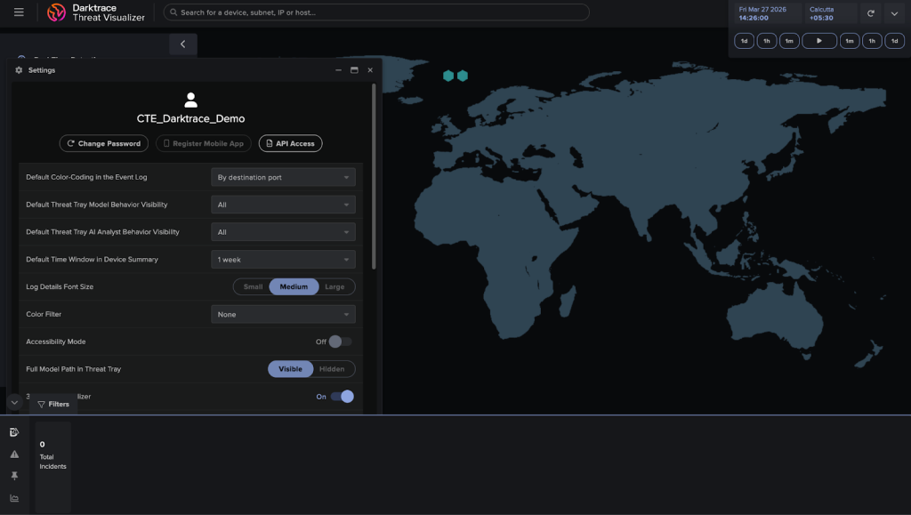The height and width of the screenshot is (515, 911).
Task: Step forward one minute on timeline
Action: [x=850, y=41]
